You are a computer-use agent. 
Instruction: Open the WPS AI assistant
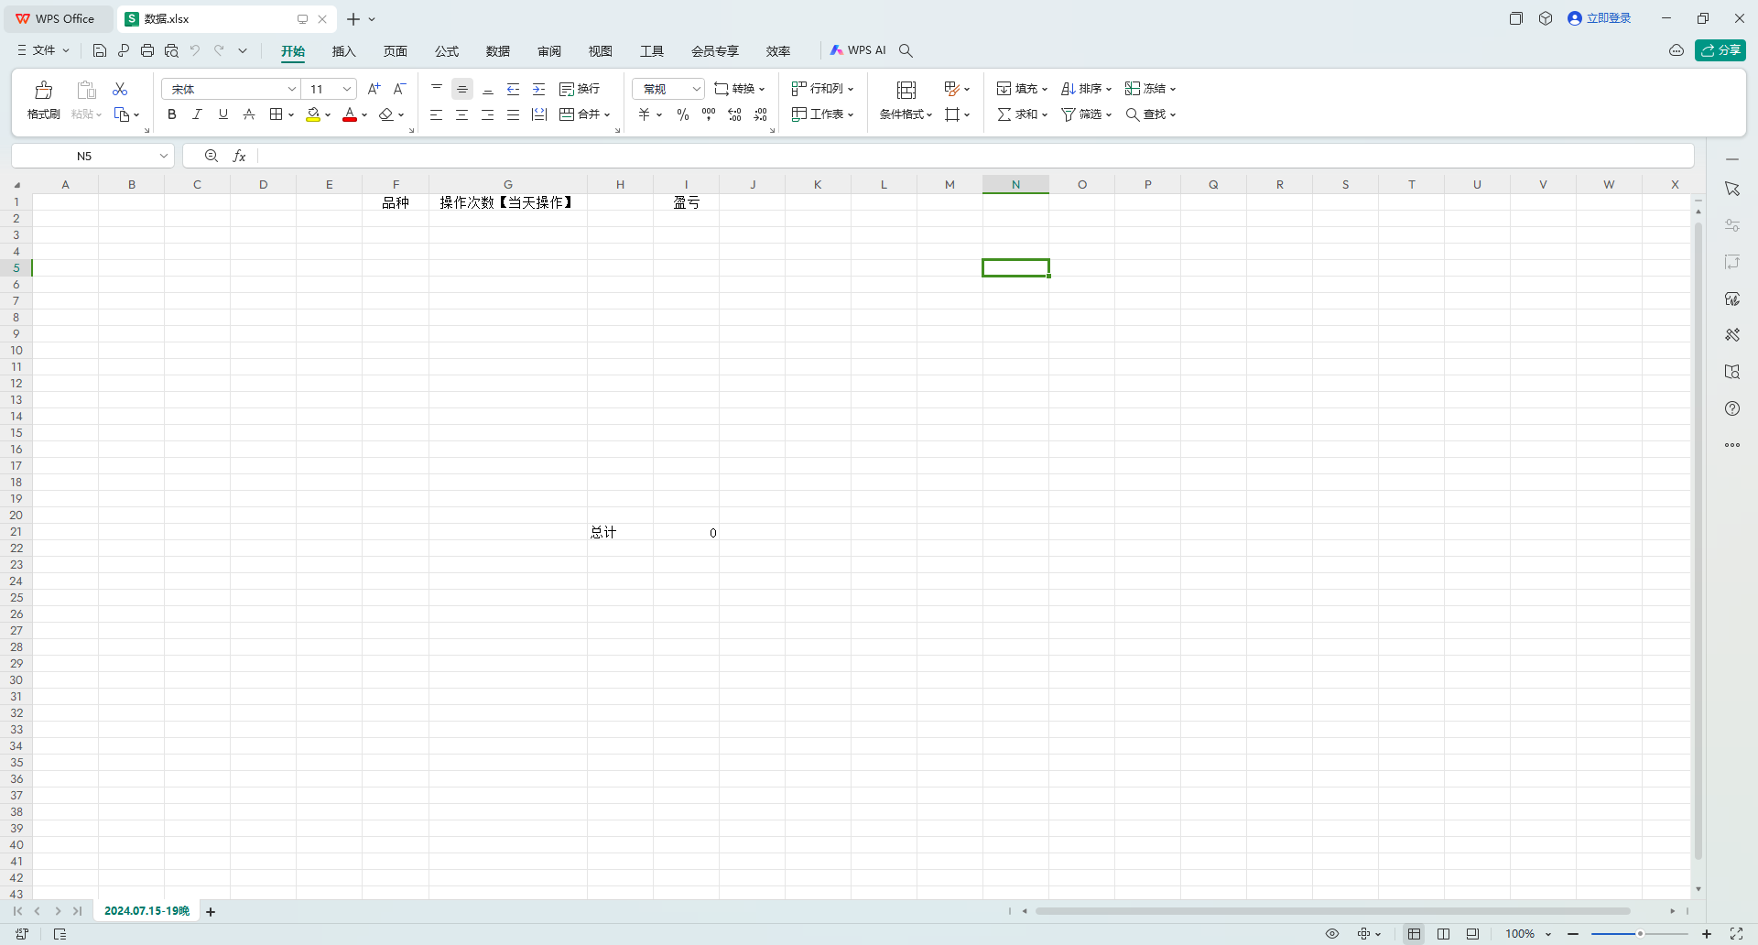point(858,50)
